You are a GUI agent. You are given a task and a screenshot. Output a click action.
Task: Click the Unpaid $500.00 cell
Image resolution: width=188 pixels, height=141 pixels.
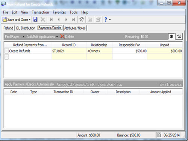coord(165,51)
